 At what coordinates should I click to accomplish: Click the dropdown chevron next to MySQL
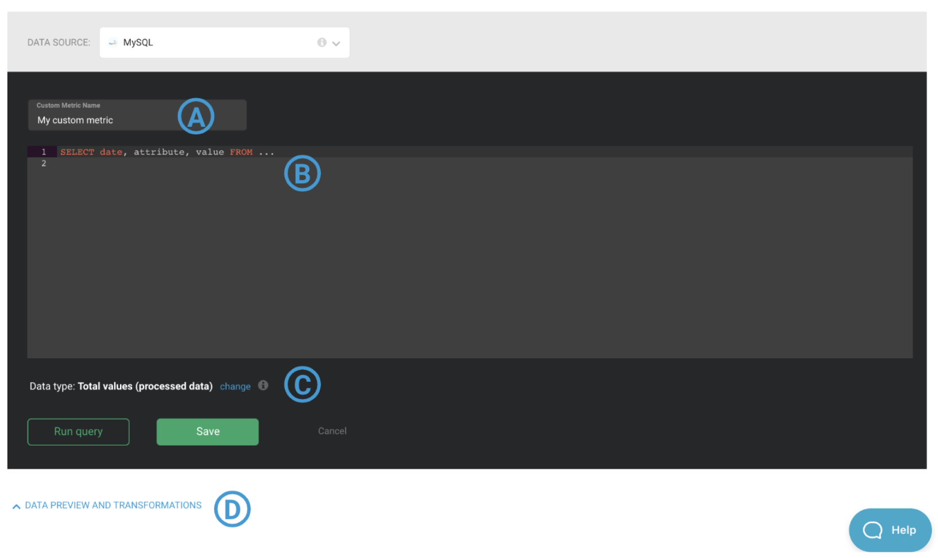click(x=336, y=44)
